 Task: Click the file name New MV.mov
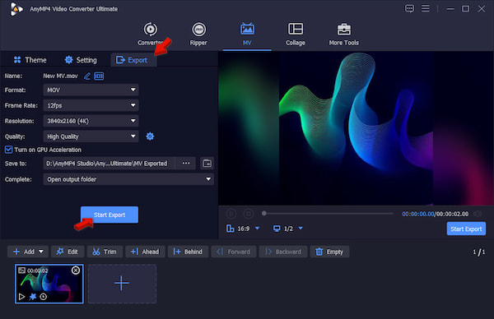click(60, 76)
